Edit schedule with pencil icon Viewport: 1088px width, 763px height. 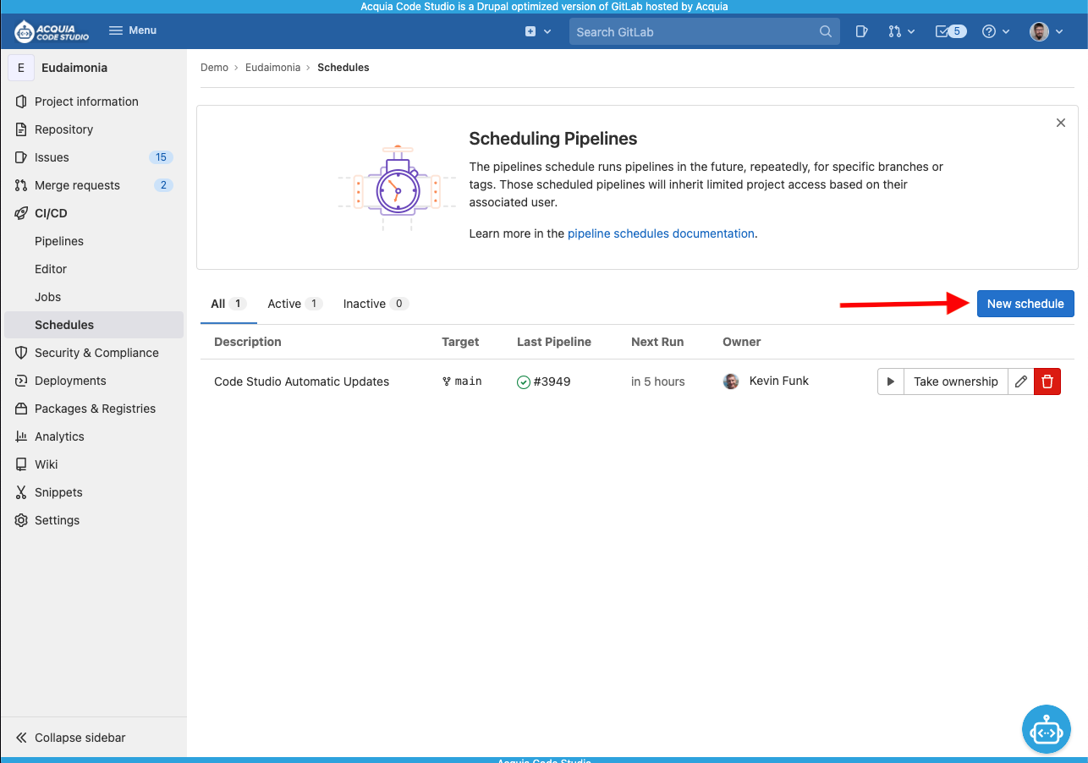(1021, 381)
